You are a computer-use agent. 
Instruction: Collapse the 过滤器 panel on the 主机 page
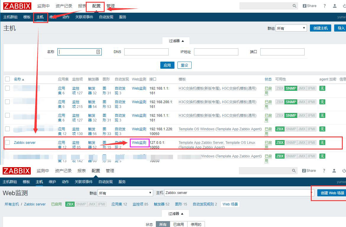pos(176,41)
